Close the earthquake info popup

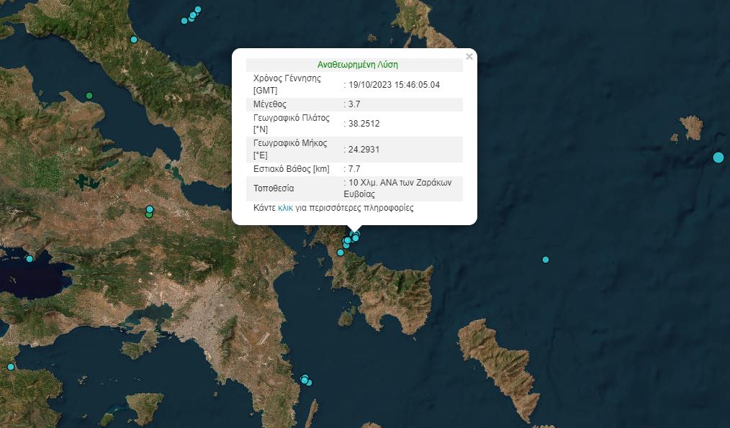469,57
